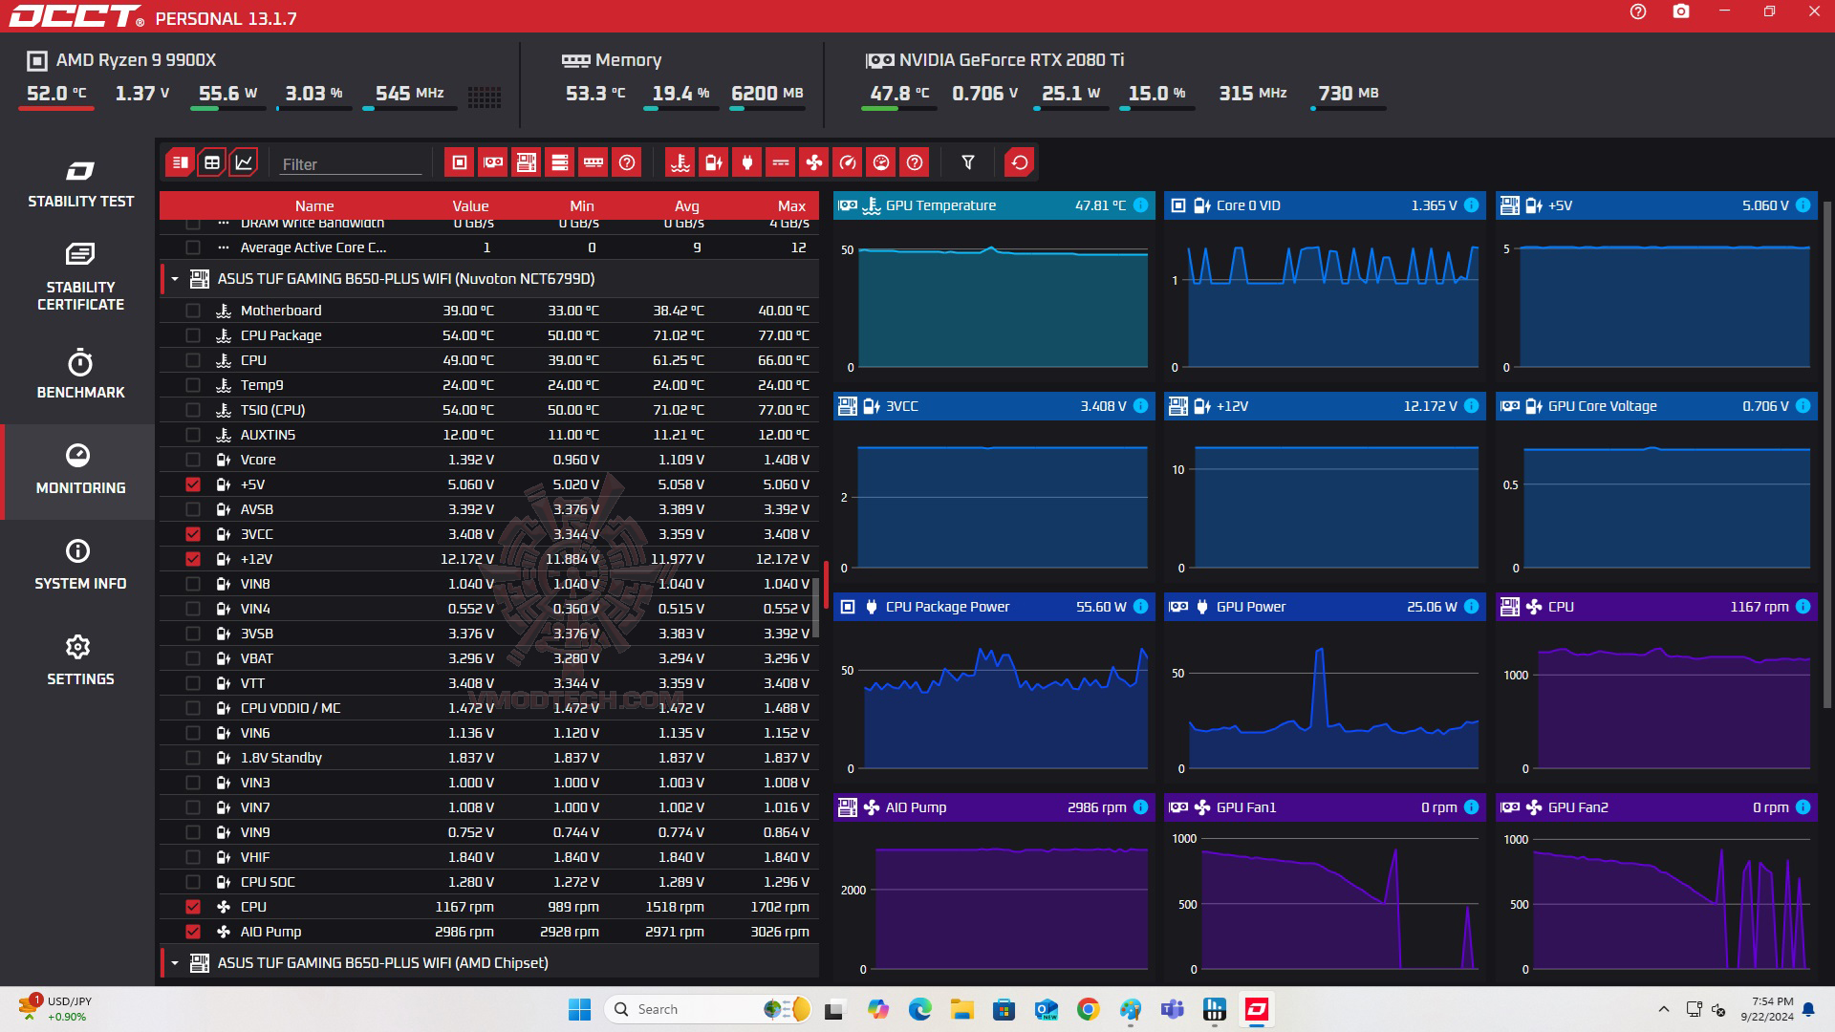Screen dimensions: 1835x1032
Task: Collapse the AMD Chipset sensor group
Action: (x=175, y=963)
